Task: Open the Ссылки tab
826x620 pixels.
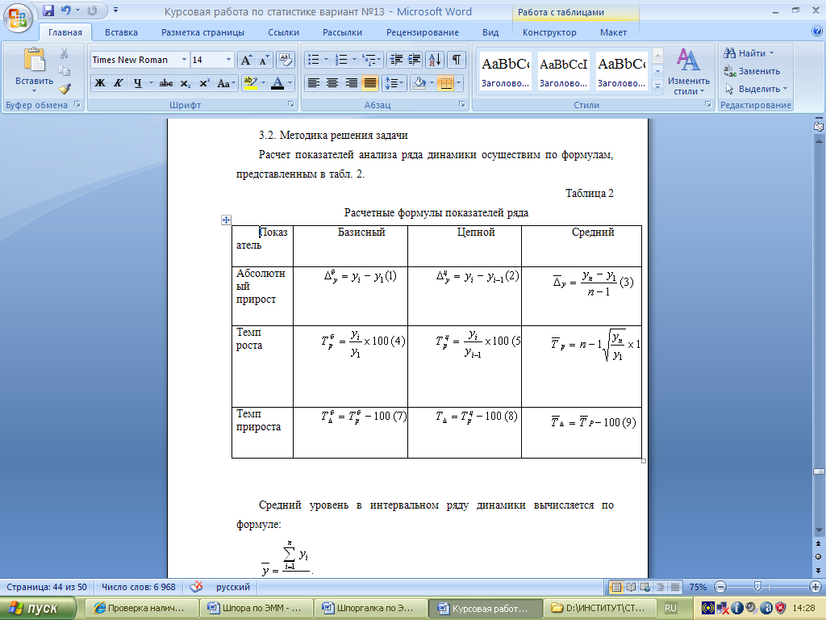Action: pyautogui.click(x=283, y=32)
